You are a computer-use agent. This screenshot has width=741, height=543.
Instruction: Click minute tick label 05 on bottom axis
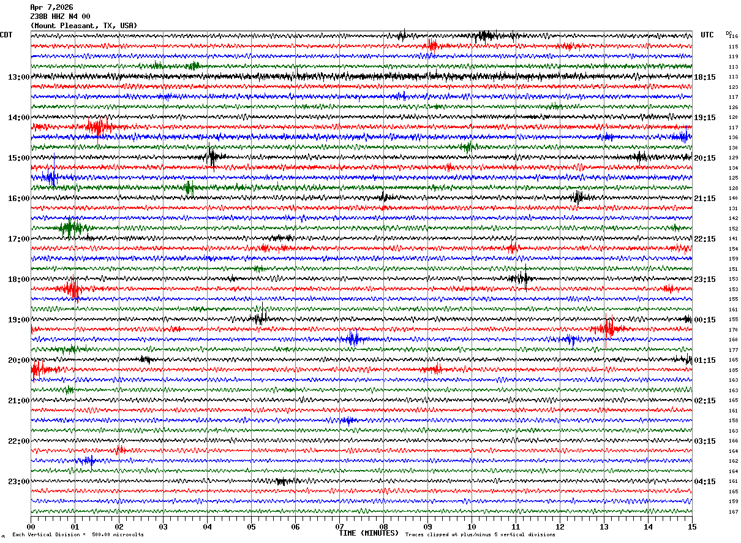point(251,526)
